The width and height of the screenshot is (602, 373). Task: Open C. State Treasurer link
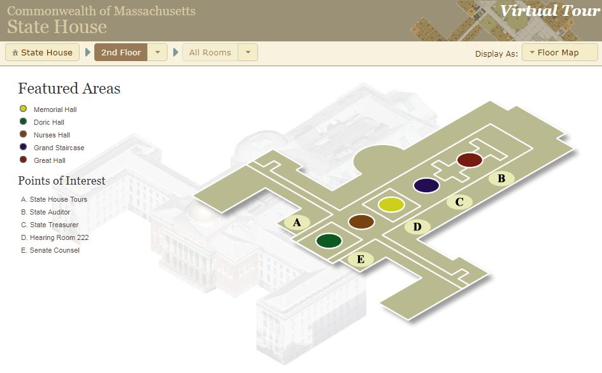(50, 225)
